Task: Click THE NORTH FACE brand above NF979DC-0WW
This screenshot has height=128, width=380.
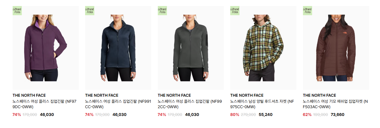Action: click(29, 95)
